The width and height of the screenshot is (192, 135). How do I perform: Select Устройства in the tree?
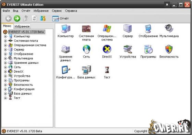(22, 76)
